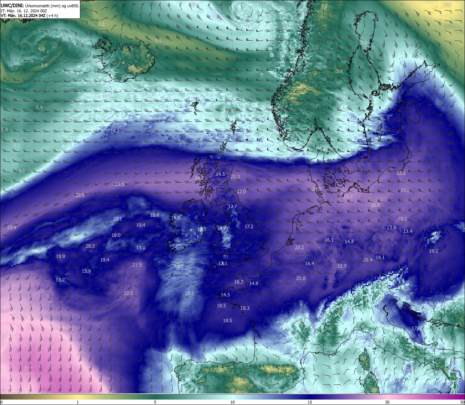Select the "4.9" value label
Image resolution: width=465 pixels, height=405 pixels.
pyautogui.click(x=316, y=146)
